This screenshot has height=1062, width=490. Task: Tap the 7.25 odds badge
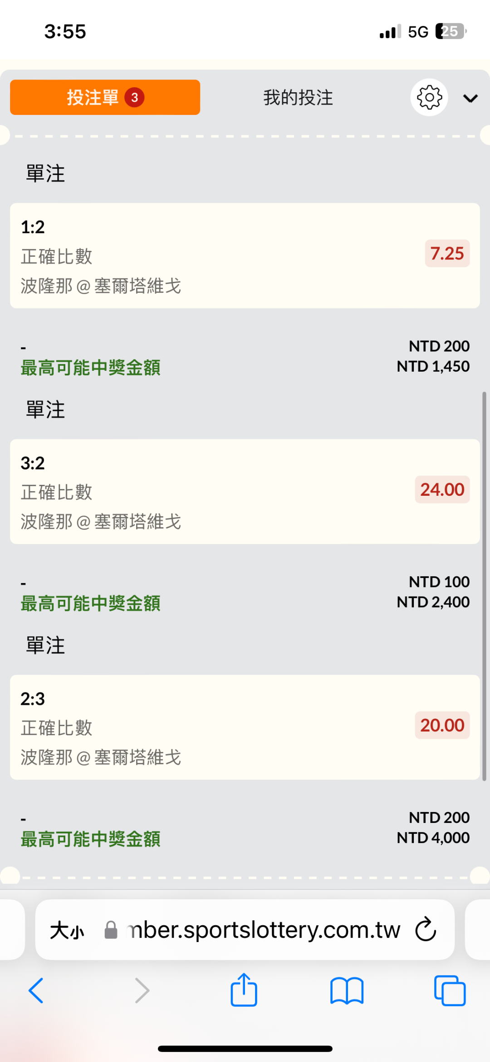(447, 254)
